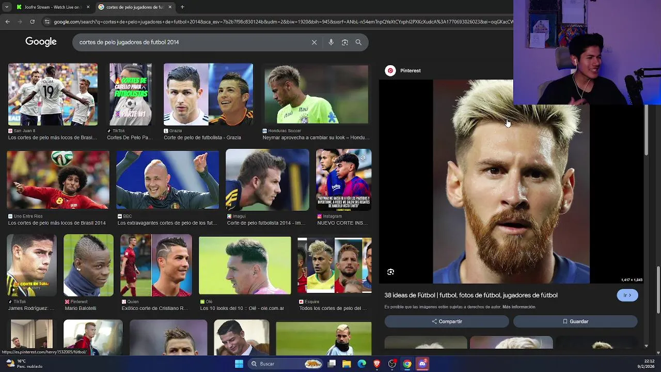Open the Instagram NUEVO CORTE image

tap(344, 180)
